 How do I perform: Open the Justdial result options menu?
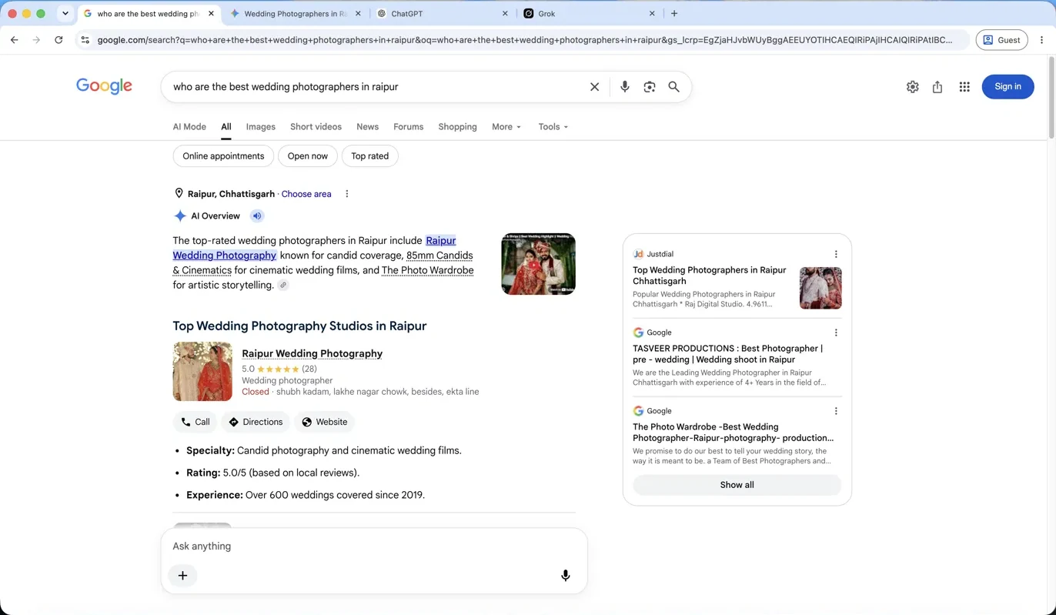836,254
